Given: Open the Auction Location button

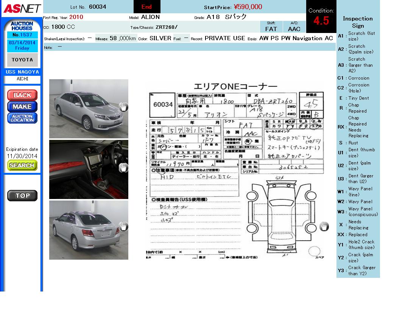Looking at the screenshot, I should click(22, 118).
